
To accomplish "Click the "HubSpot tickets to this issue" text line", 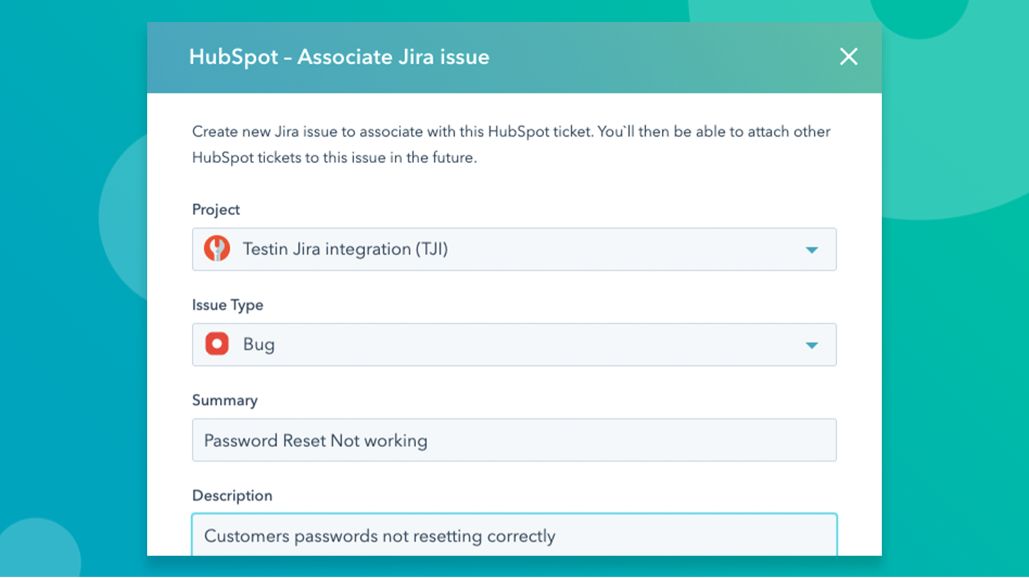I will click(x=334, y=157).
